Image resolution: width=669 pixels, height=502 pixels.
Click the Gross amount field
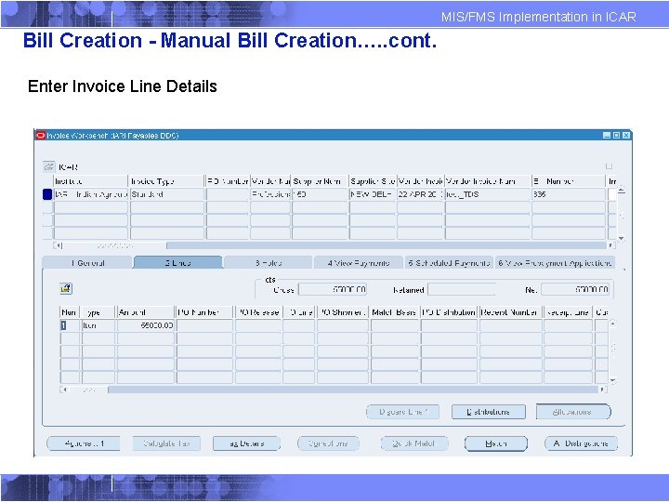coord(333,289)
